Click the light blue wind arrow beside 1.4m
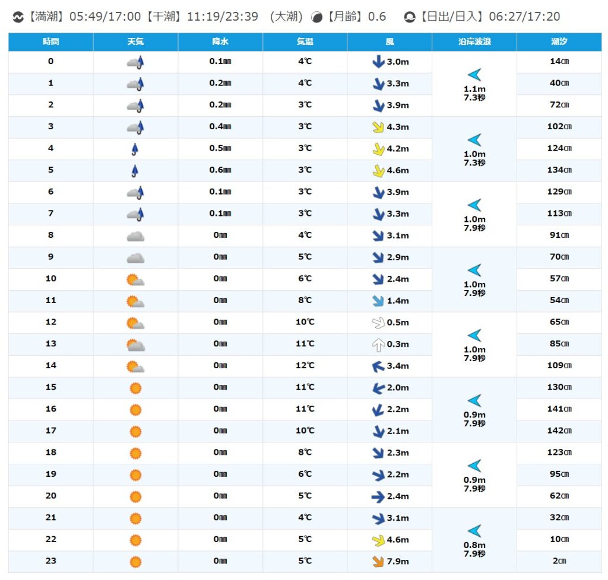 click(x=378, y=301)
